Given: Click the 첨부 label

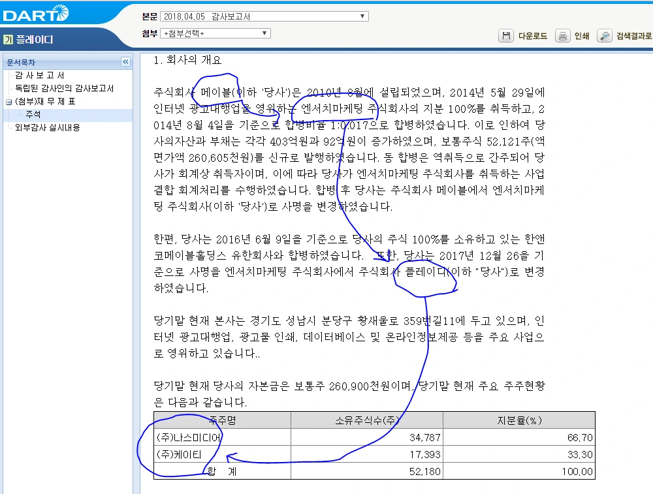Looking at the screenshot, I should tap(150, 33).
